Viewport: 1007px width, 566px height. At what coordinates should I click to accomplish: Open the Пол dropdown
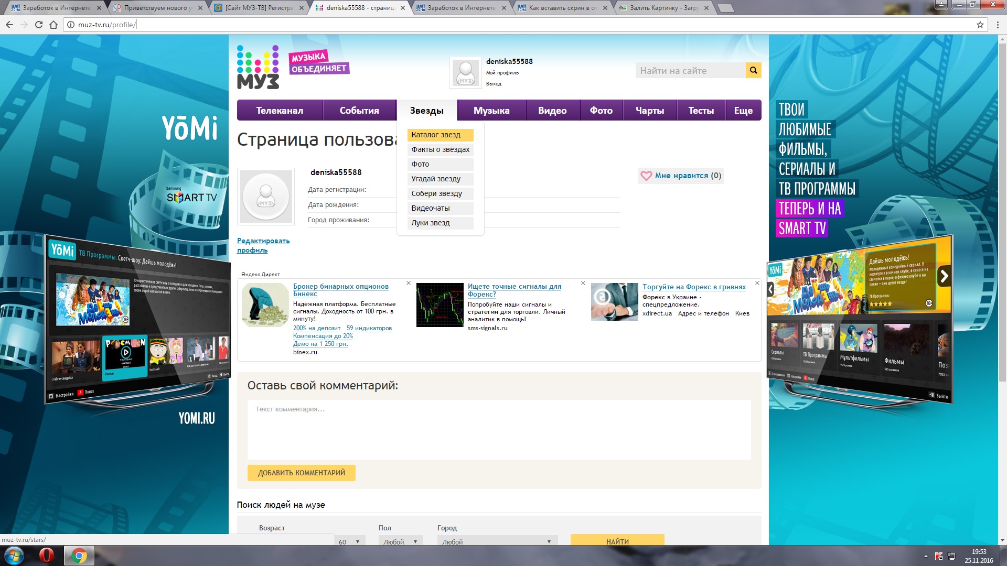coord(401,541)
